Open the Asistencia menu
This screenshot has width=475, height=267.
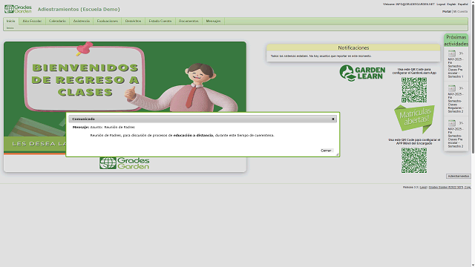[x=82, y=22]
